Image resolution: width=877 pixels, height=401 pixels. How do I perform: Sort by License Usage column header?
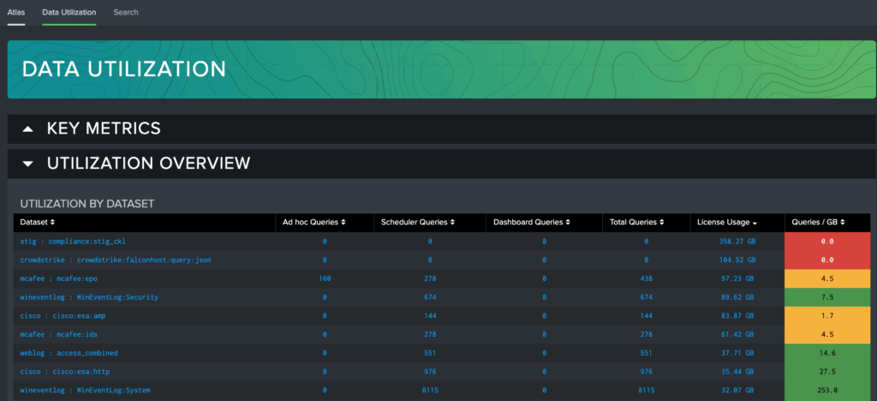727,222
